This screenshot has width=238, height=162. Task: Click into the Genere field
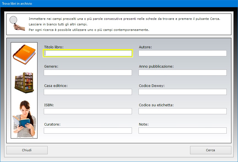pyautogui.click(x=88, y=73)
